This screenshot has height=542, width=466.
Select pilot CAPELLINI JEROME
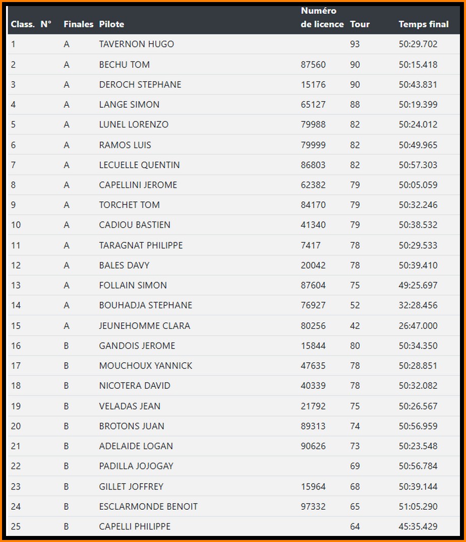[138, 185]
